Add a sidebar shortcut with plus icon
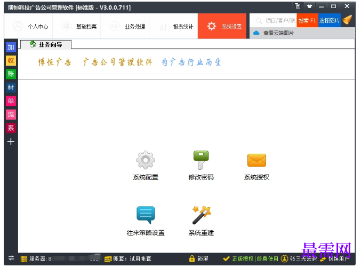 pyautogui.click(x=11, y=142)
